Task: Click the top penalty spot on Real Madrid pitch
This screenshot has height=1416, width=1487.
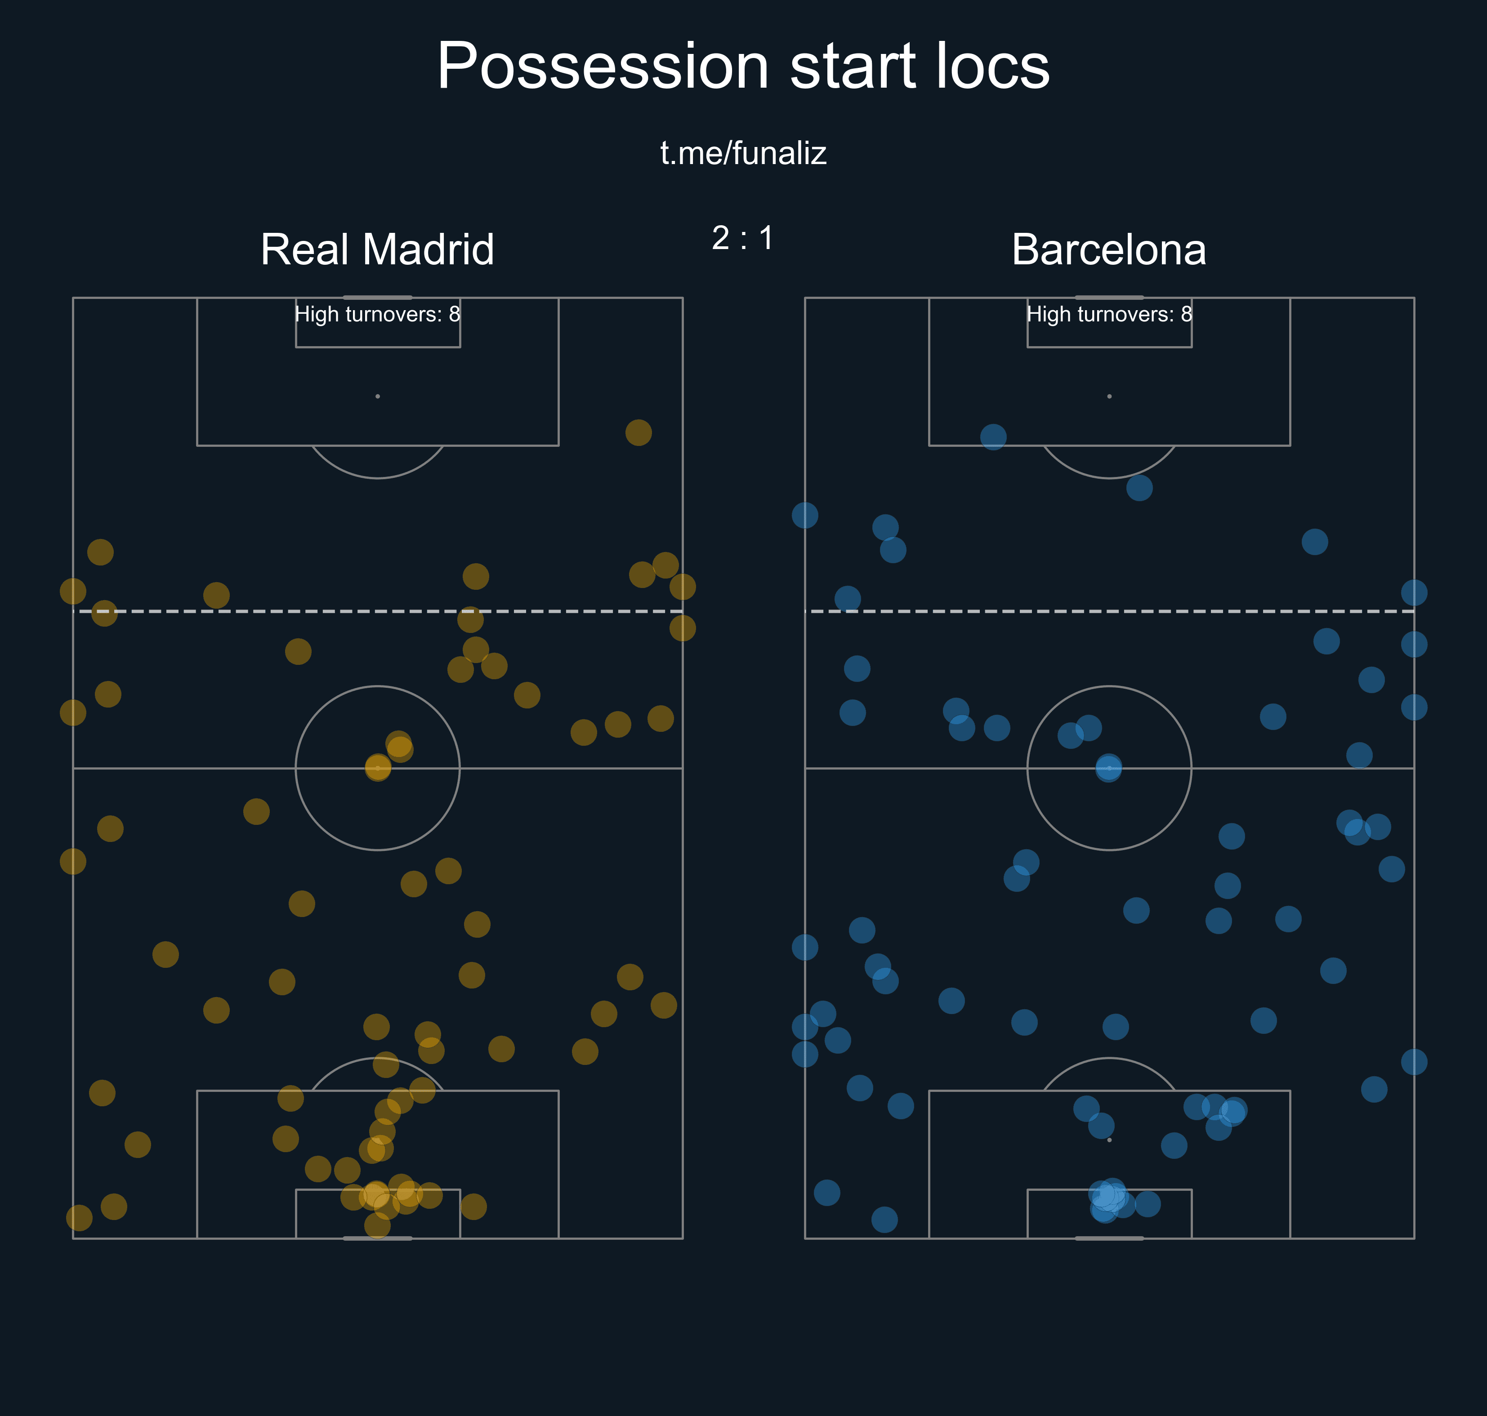Action: click(x=377, y=396)
